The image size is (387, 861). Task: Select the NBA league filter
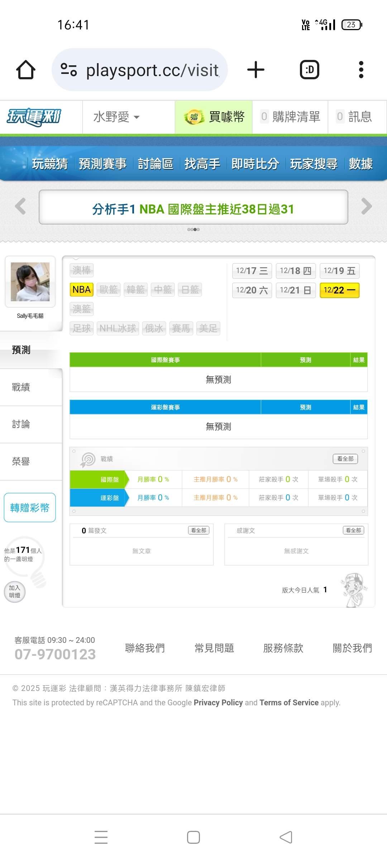[81, 290]
